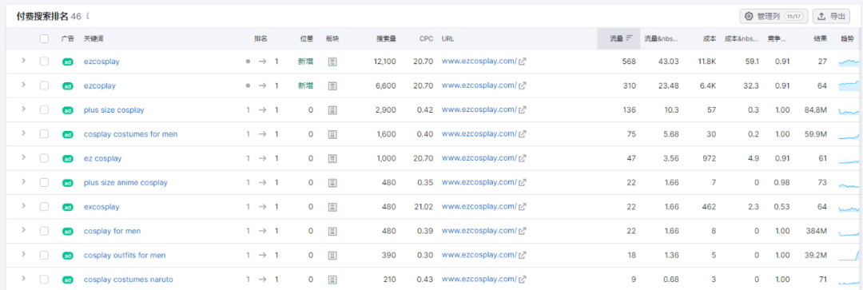Sort by 搜索量 column header
The image size is (863, 290).
point(386,39)
